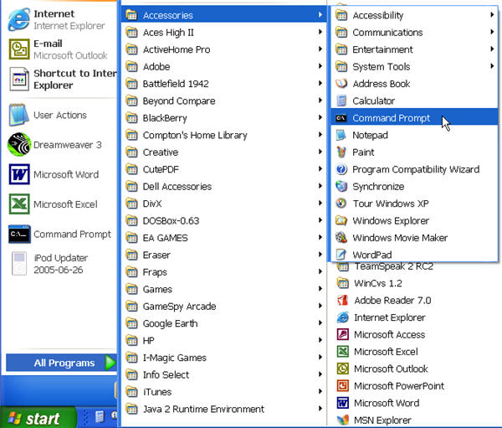Screen dimensions: 502x428
Task: Click the Command Prompt icon in the left panel
Action: pos(19,234)
